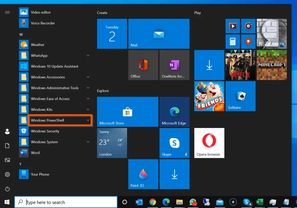Image resolution: width=297 pixels, height=208 pixels.
Task: Open the Photos tile
Action: click(271, 34)
